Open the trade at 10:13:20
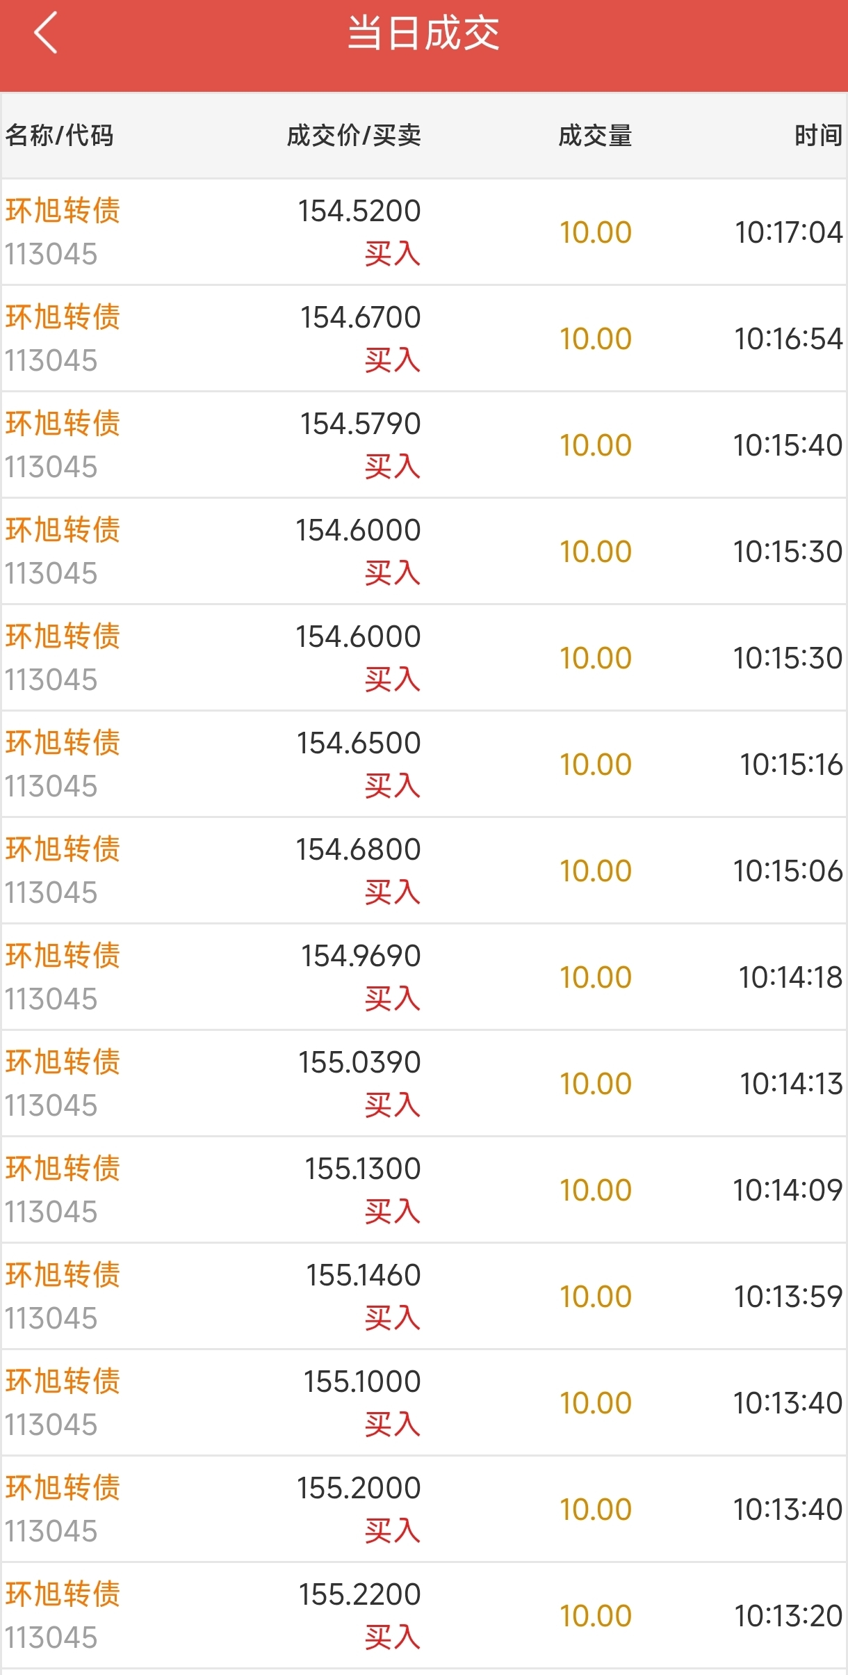This screenshot has width=848, height=1675. [x=423, y=1616]
